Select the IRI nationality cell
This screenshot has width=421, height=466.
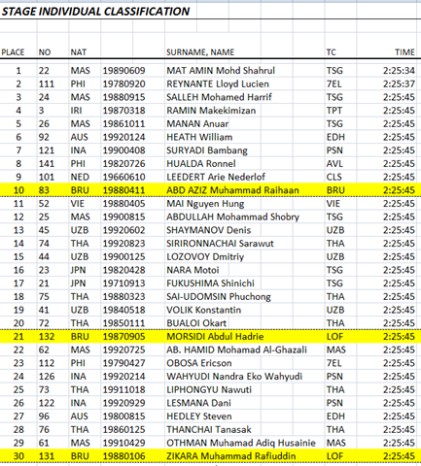pyautogui.click(x=76, y=111)
